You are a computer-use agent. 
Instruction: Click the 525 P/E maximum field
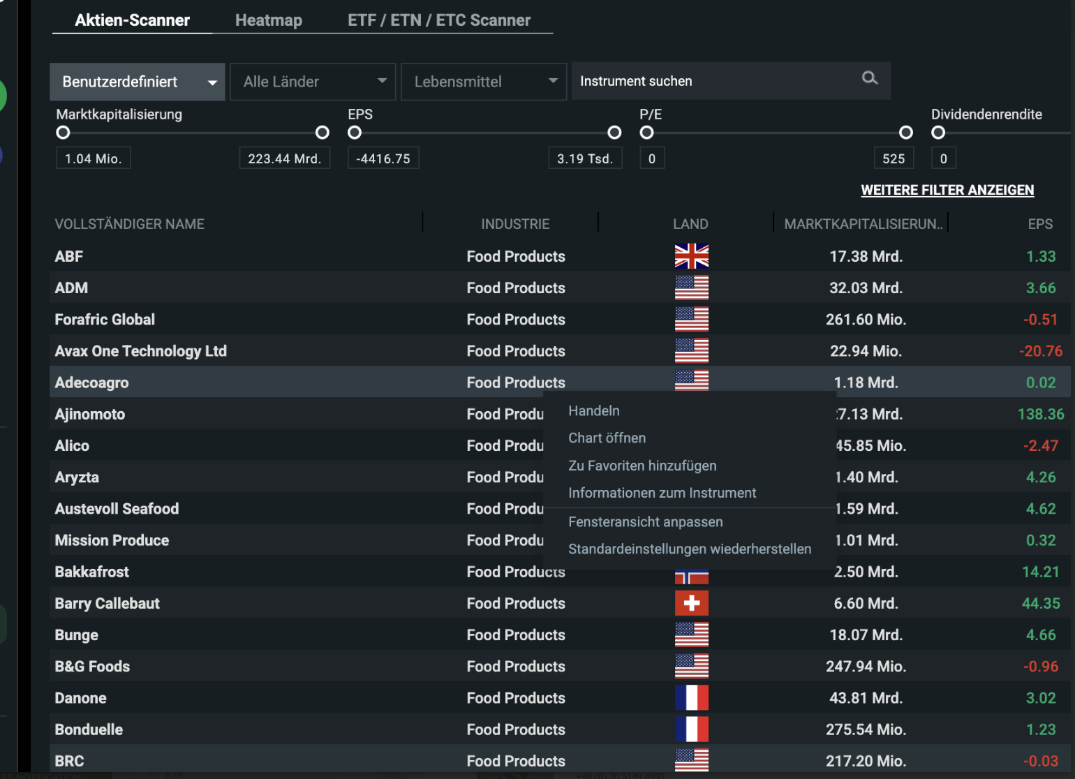click(894, 158)
